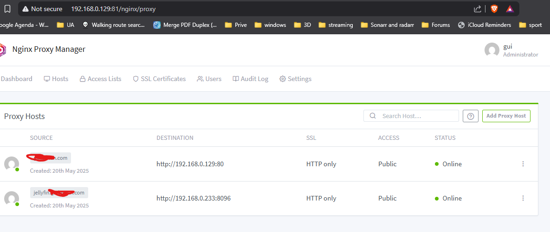This screenshot has width=550, height=232.
Task: Click Public access in 192.168.0.129:80 row
Action: 387,164
